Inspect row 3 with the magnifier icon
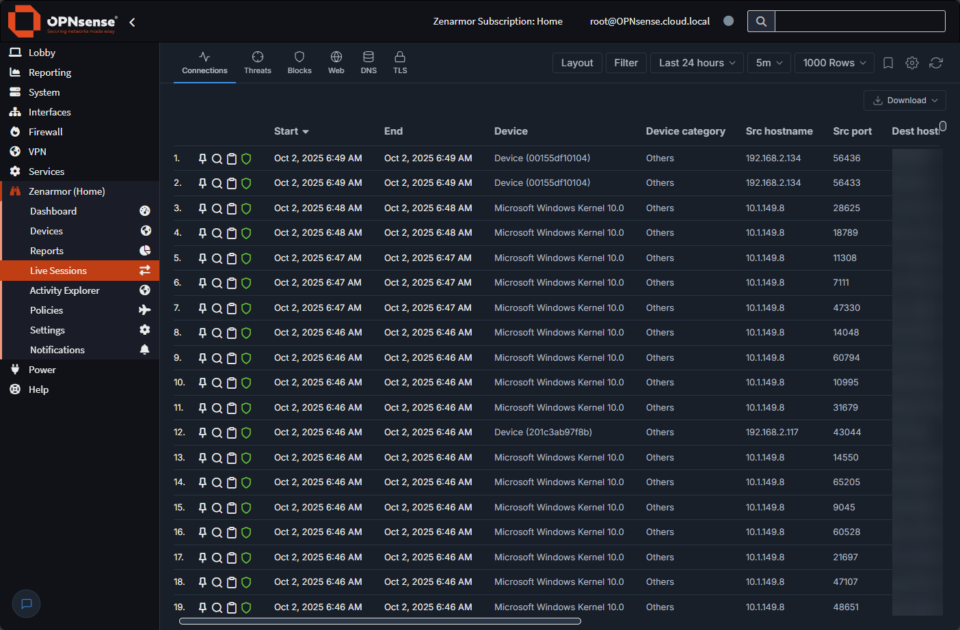The height and width of the screenshot is (630, 960). point(217,208)
